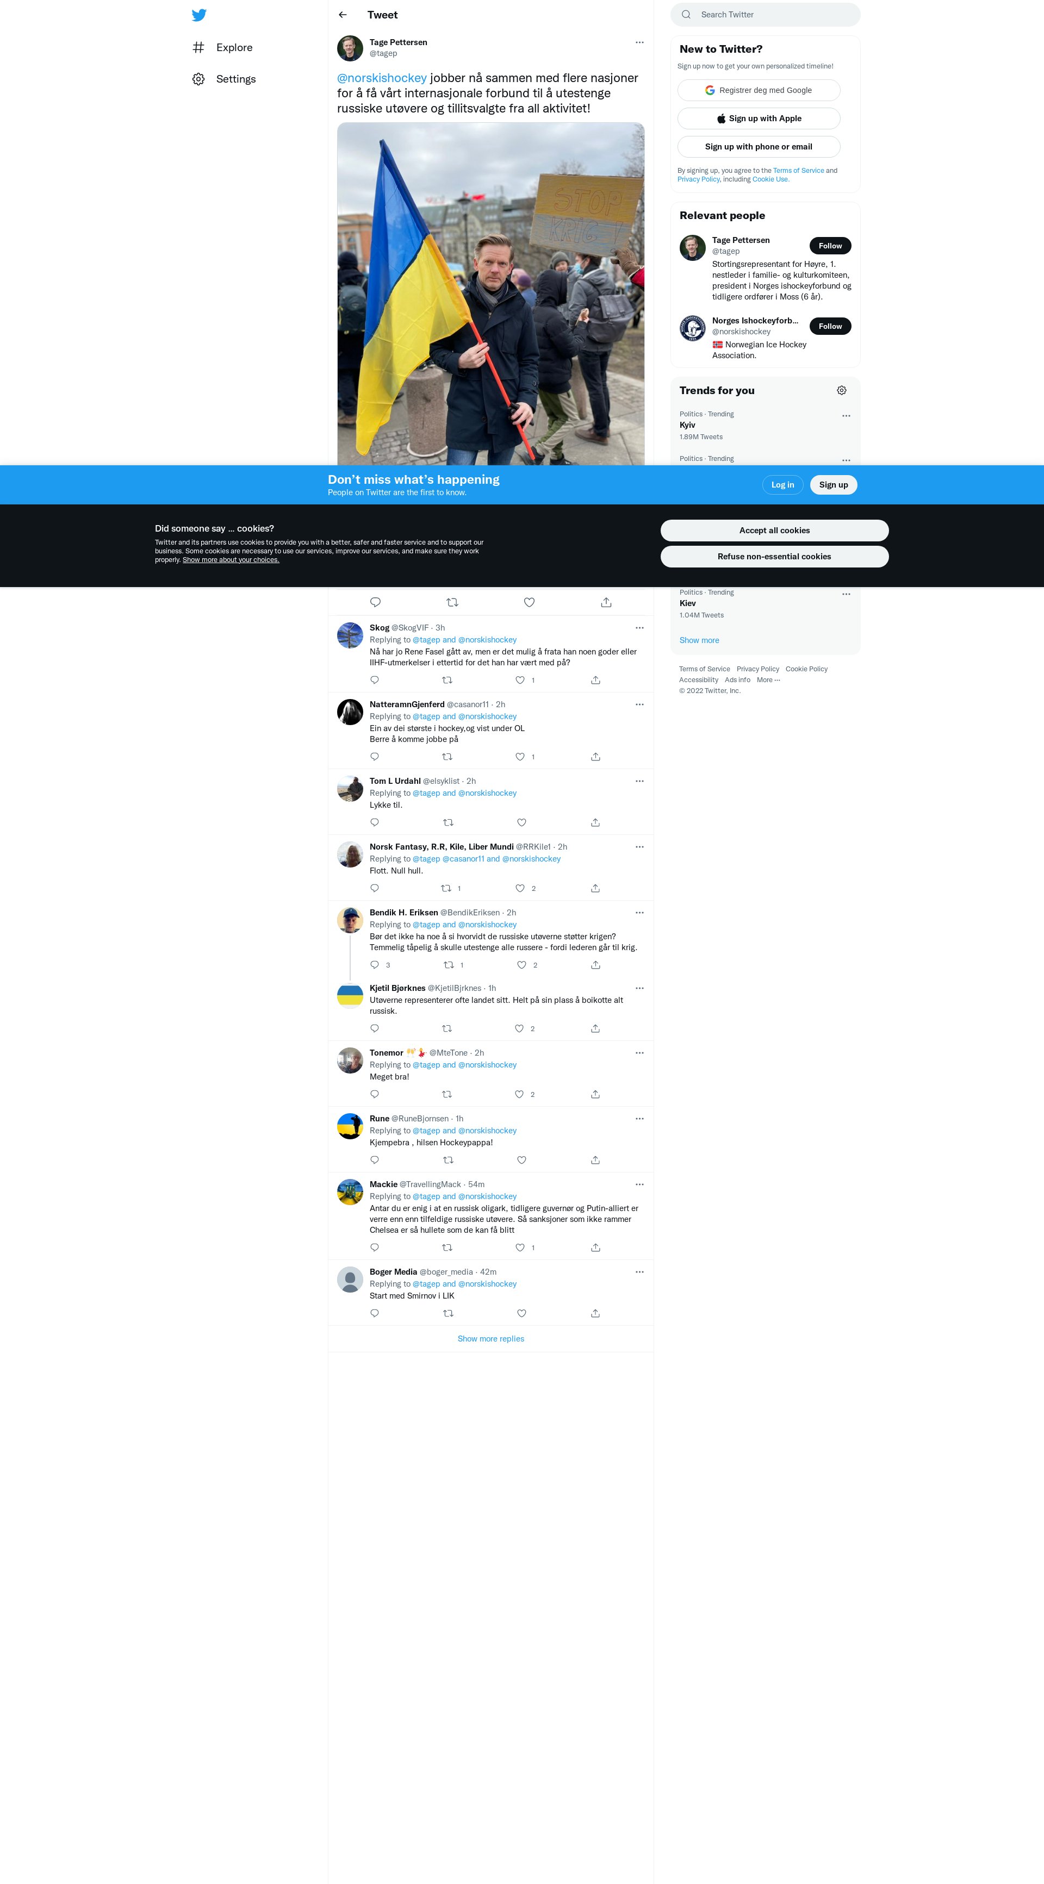Viewport: 1044px width, 1884px height.
Task: Open Cookie Policy footer link
Action: pyautogui.click(x=806, y=669)
